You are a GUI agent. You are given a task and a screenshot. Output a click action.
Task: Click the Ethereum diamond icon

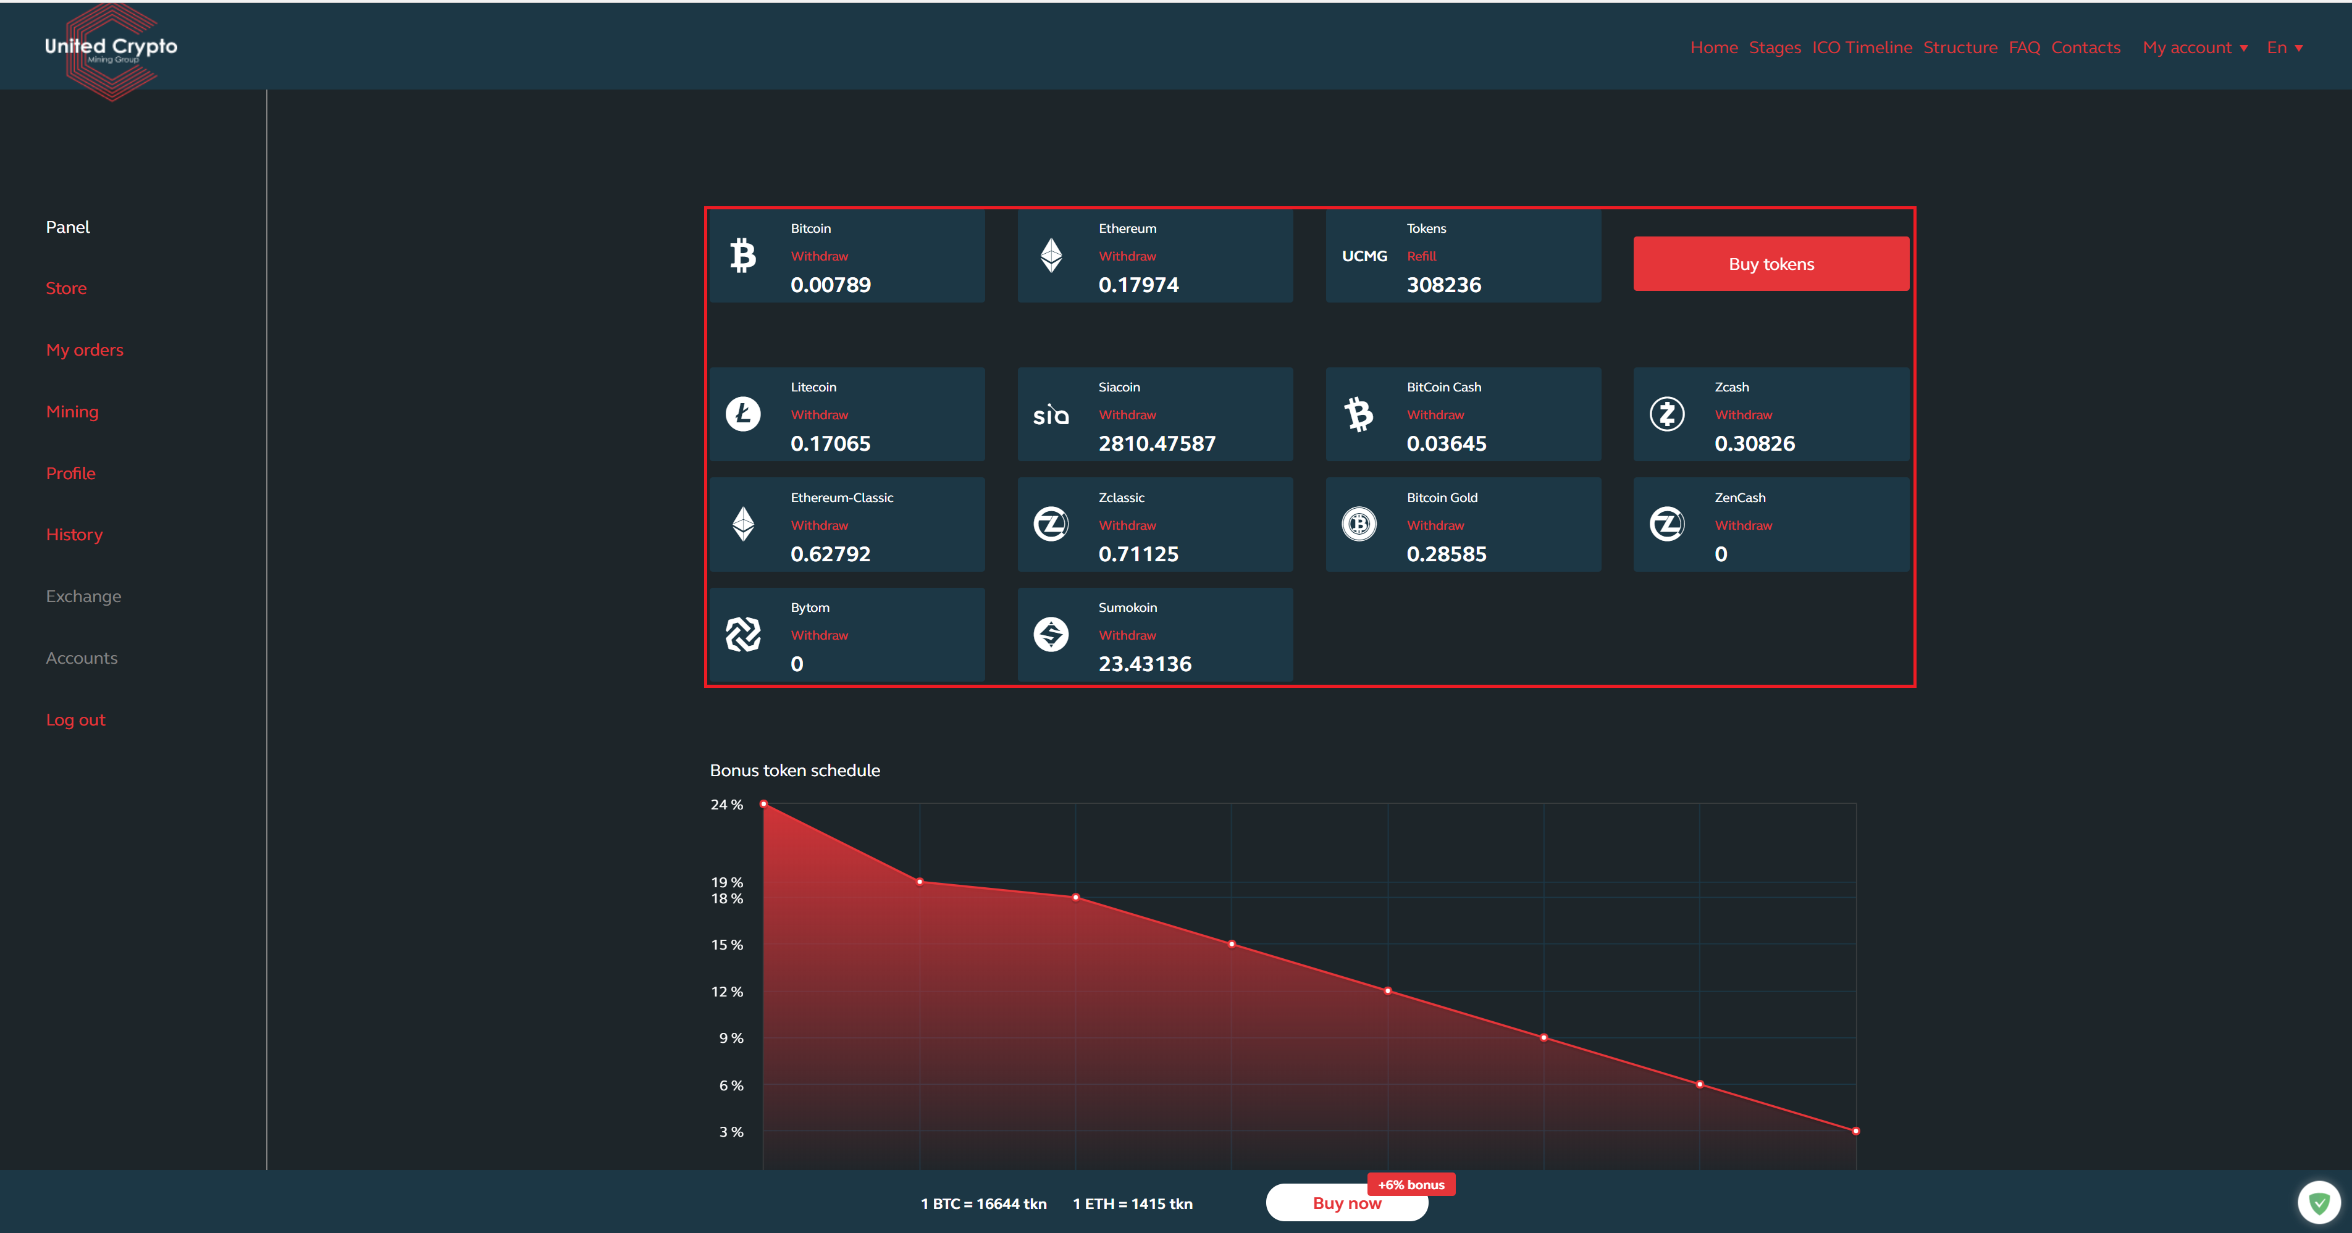[x=1051, y=256]
